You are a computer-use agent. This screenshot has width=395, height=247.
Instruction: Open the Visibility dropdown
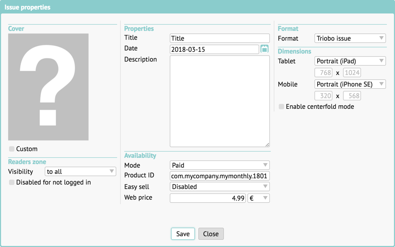[80, 171]
